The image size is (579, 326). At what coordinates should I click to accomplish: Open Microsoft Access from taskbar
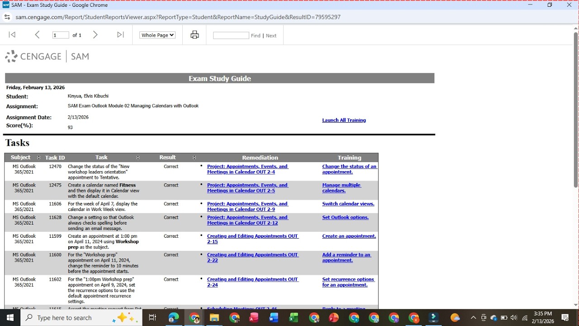[x=254, y=317]
